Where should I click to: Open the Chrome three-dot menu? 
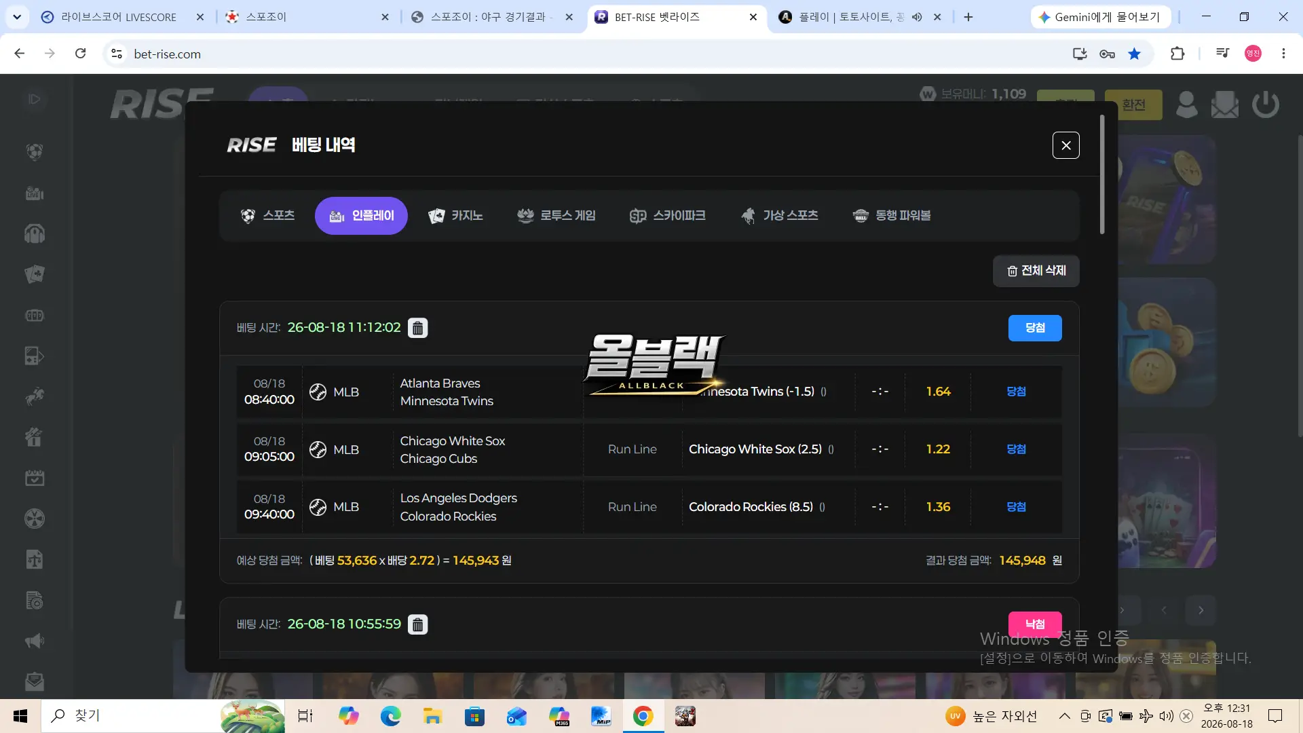tap(1283, 54)
